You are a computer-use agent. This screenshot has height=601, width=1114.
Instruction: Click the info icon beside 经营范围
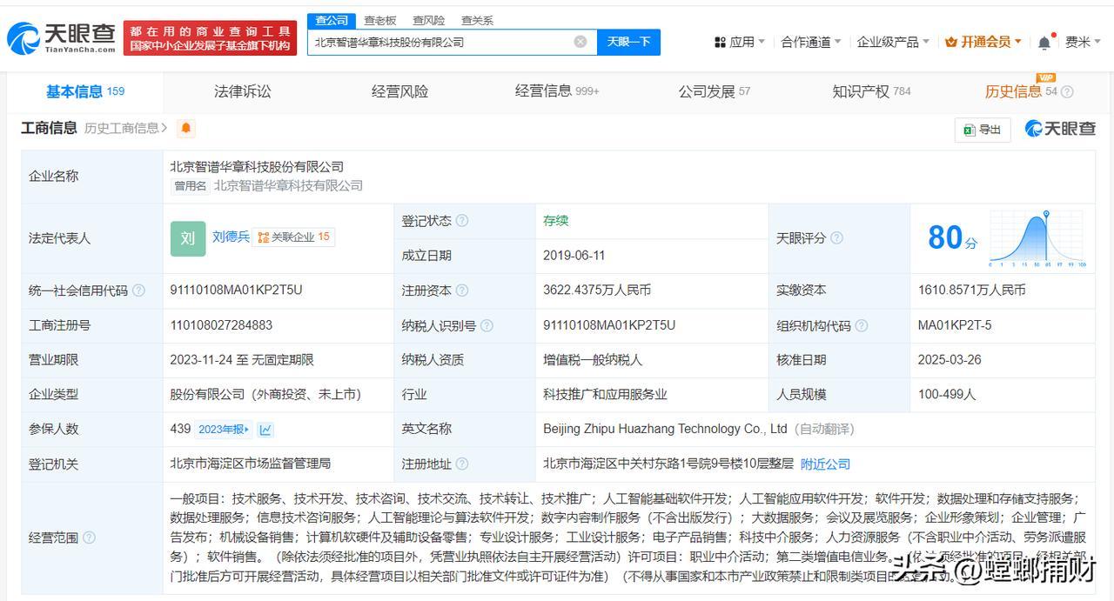pos(89,538)
